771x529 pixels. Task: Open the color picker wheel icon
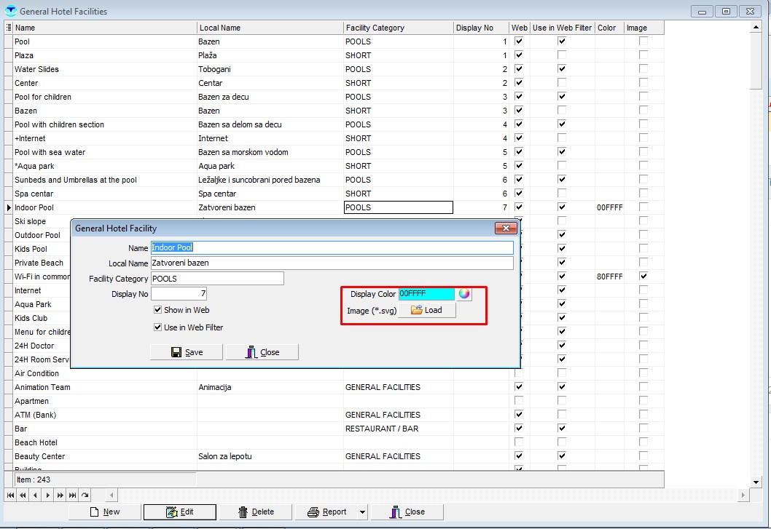tap(463, 294)
